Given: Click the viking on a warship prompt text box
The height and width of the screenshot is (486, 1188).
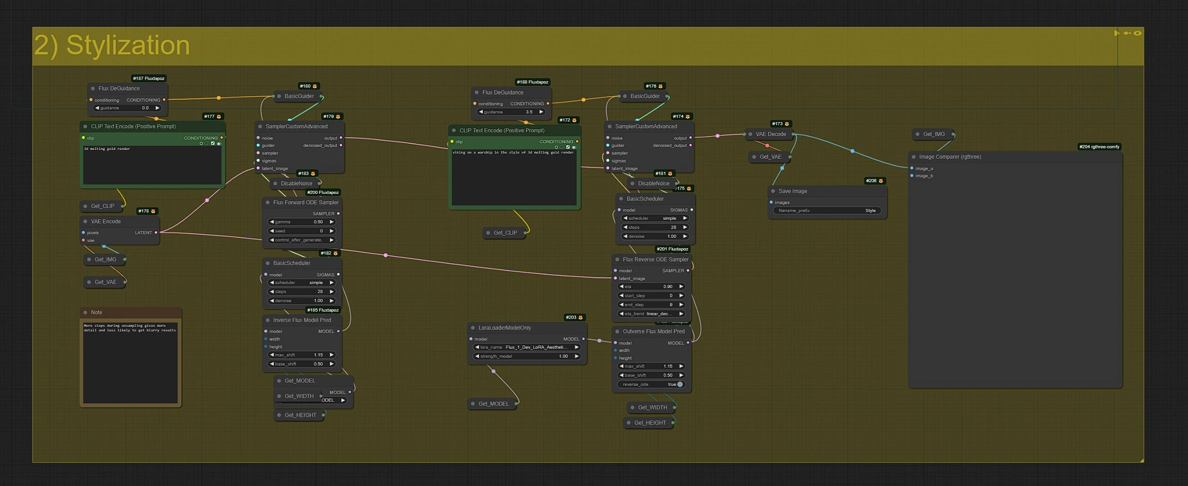Looking at the screenshot, I should (514, 177).
